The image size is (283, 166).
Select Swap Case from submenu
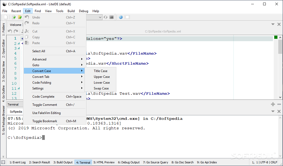pos(100,88)
